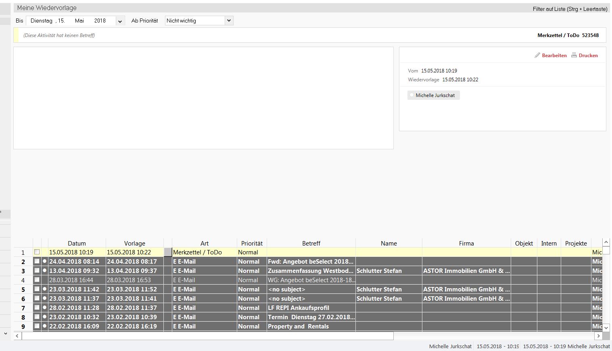Click the Betreff column header
Screen dimensions: 612x351
311,243
